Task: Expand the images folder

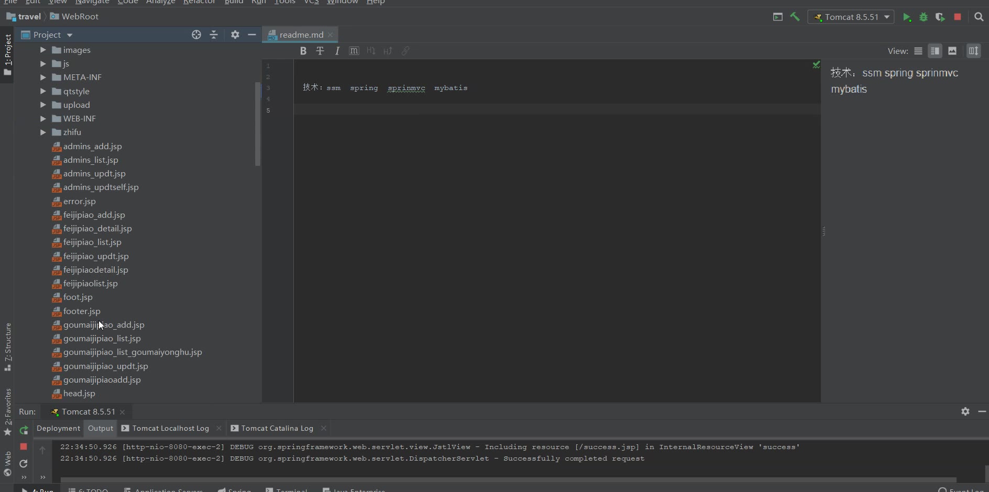Action: tap(43, 50)
